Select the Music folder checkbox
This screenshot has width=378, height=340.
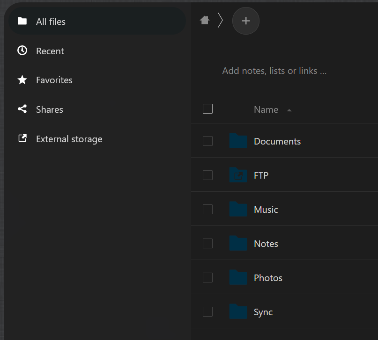(208, 209)
